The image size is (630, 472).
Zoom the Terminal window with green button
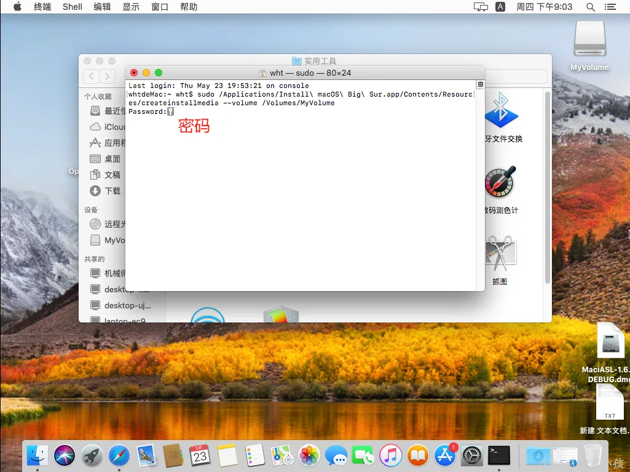[159, 73]
